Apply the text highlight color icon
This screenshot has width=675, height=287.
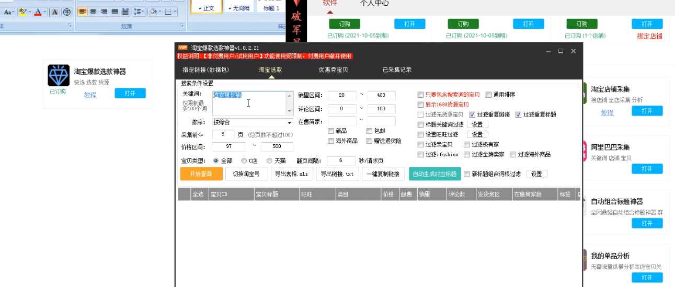pyautogui.click(x=22, y=12)
